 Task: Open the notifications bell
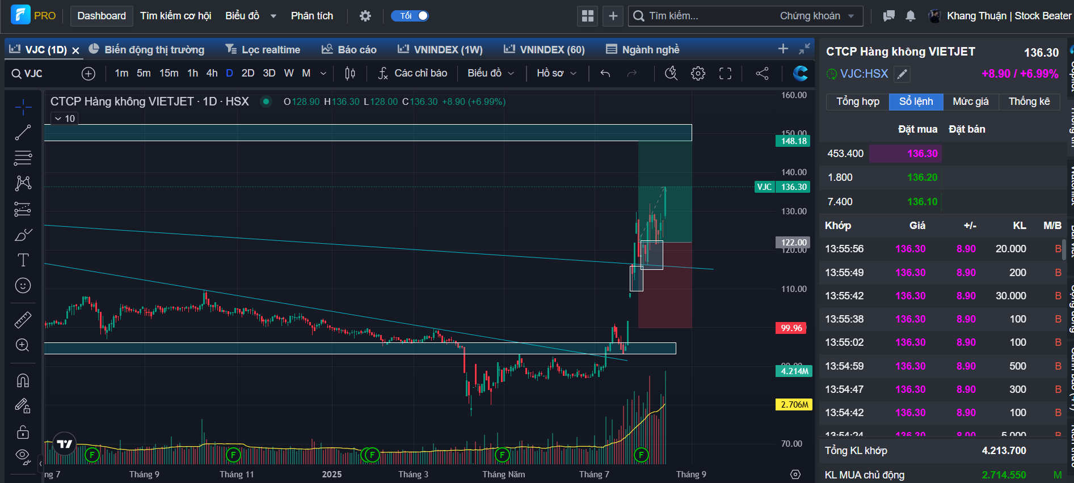coord(911,16)
